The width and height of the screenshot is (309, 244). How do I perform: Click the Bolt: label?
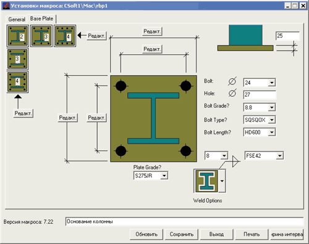click(x=208, y=81)
